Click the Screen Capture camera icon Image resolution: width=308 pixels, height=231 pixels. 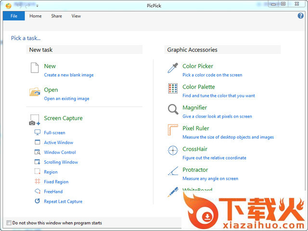click(x=35, y=120)
